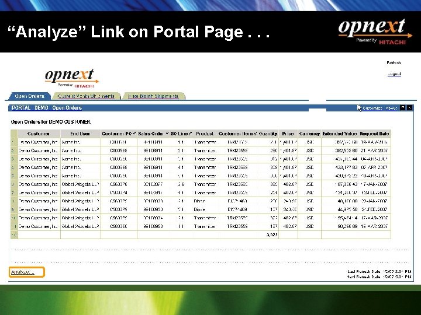Viewport: 421px width, 315px height.
Task: Click the extended value 392,539.60
Action: click(346, 150)
